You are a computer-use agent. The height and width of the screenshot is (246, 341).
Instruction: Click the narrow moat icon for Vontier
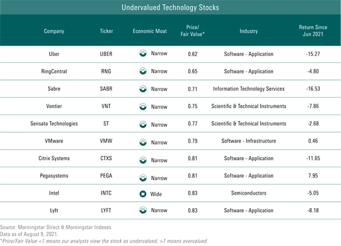(x=143, y=106)
